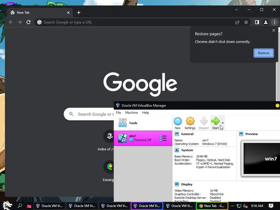Screen dimensions: 280x210
Task: Switch to highlighted purple Oracle VM taskbar button
Action: [x=147, y=206]
